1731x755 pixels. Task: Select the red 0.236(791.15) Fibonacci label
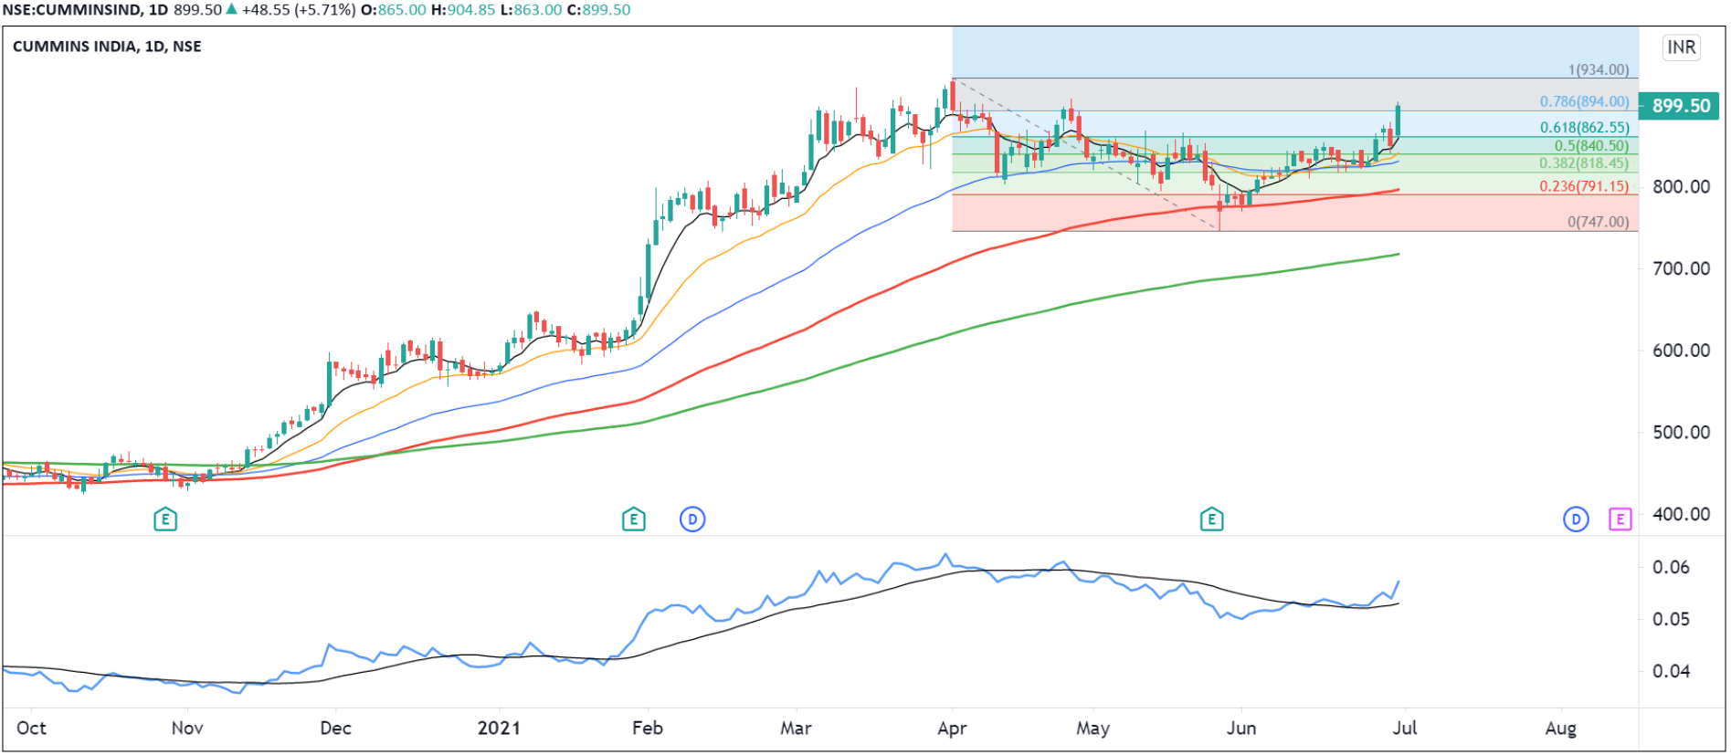pyautogui.click(x=1584, y=186)
